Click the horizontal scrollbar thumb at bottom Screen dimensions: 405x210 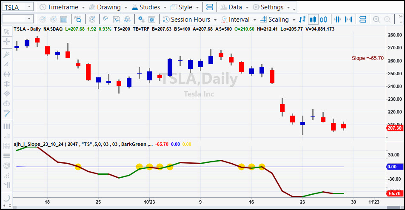pyautogui.click(x=394, y=208)
